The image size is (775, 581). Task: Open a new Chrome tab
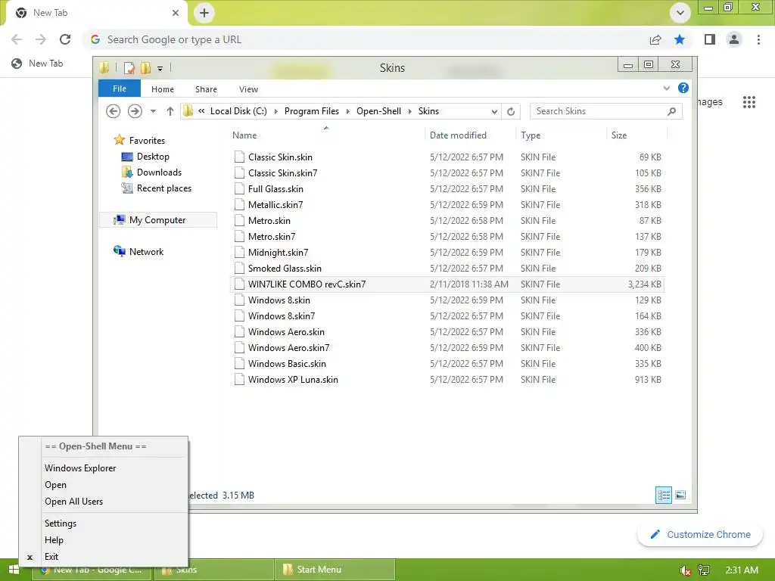pos(204,13)
